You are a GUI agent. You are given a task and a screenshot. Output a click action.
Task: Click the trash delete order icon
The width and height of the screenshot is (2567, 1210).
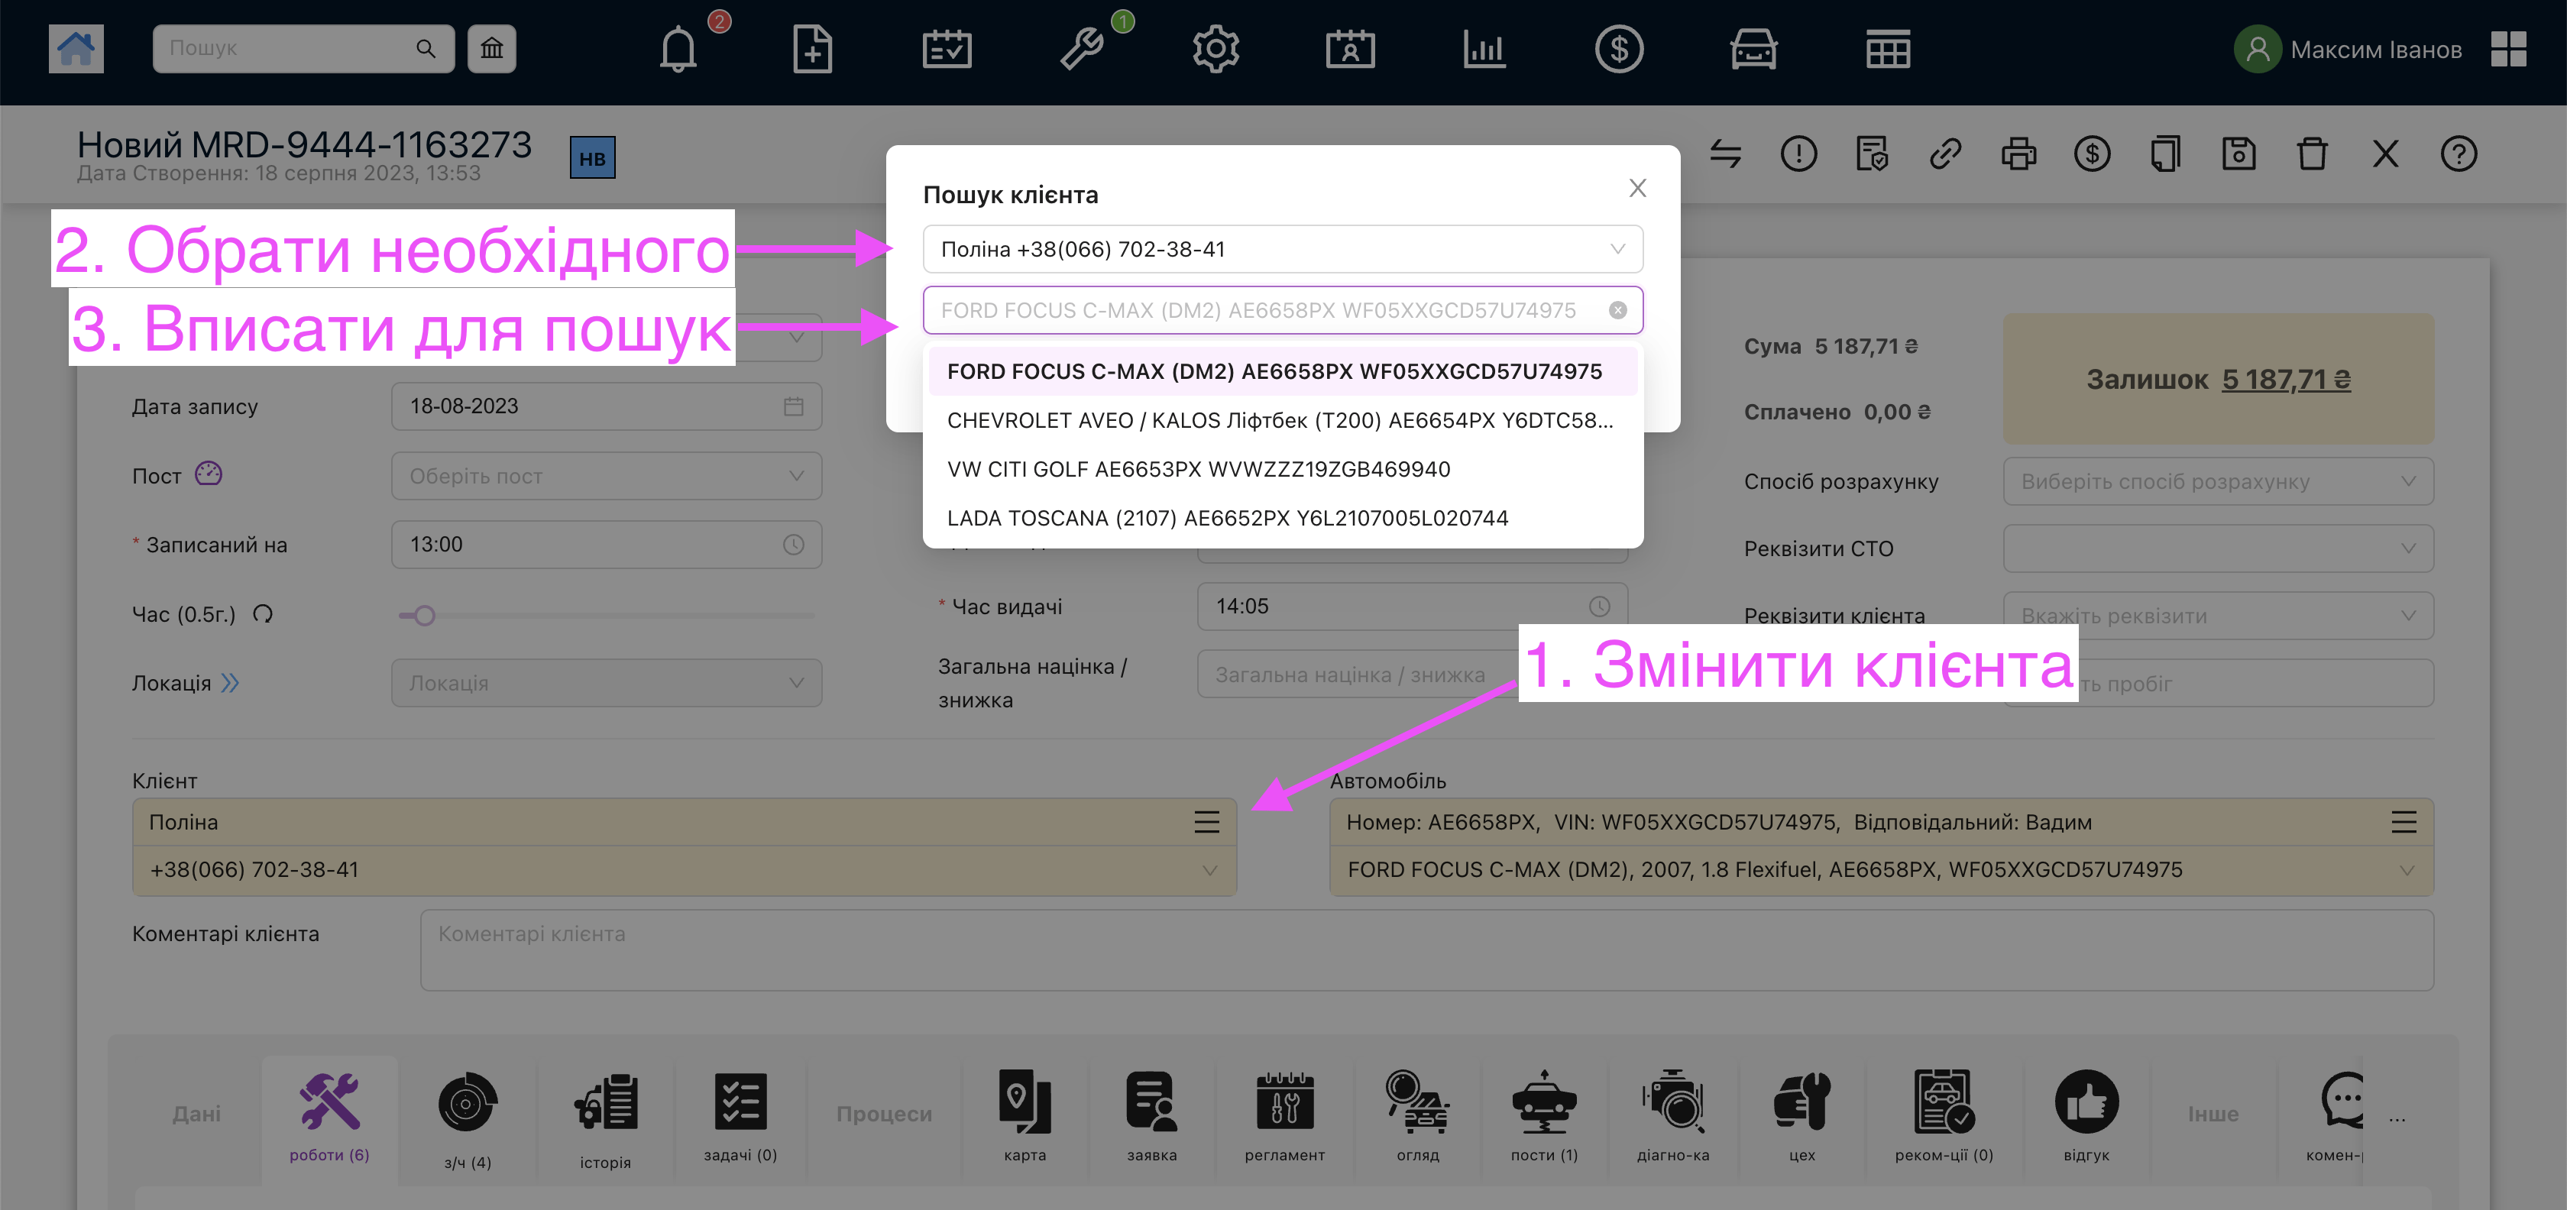[2312, 154]
